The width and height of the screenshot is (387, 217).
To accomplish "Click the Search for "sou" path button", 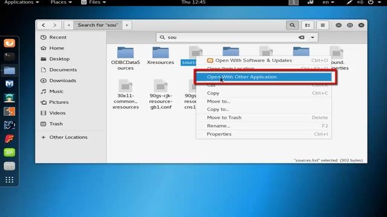I will coord(98,25).
